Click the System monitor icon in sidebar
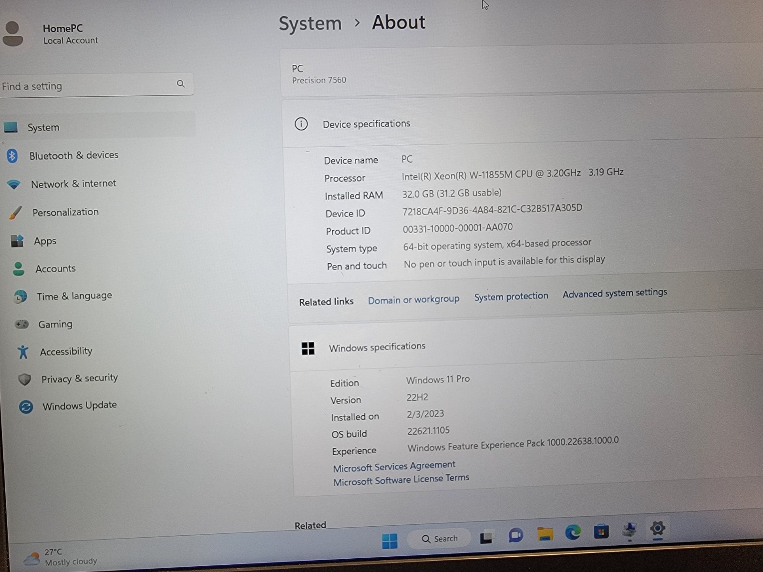The image size is (763, 572). tap(10, 127)
